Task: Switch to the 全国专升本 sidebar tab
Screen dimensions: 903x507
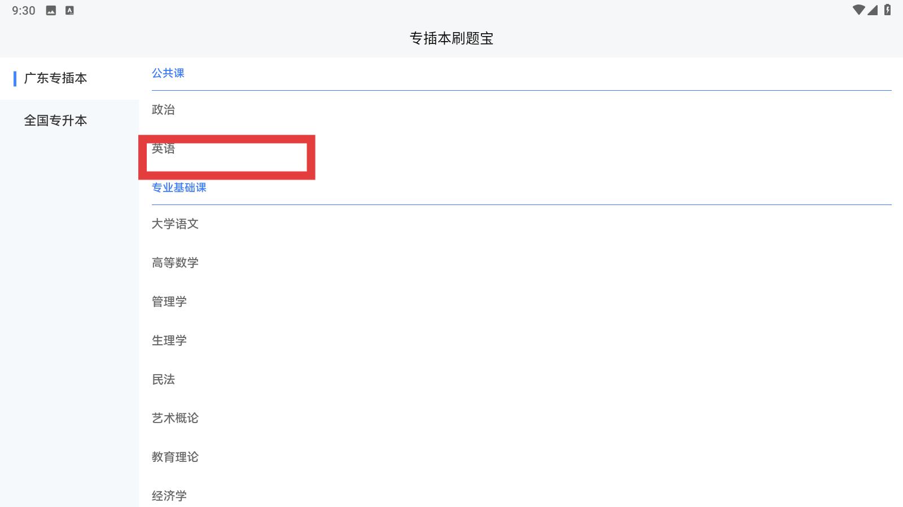Action: (69, 121)
